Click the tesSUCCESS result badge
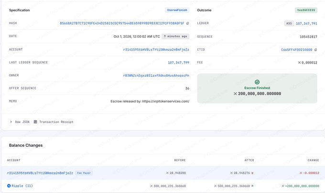Screen dimensions: 325x193 [306, 10]
